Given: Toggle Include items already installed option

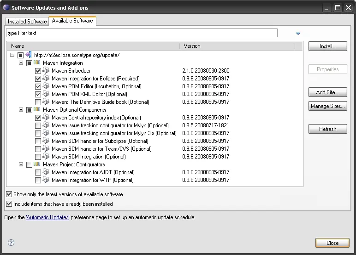Looking at the screenshot, I should (9, 204).
